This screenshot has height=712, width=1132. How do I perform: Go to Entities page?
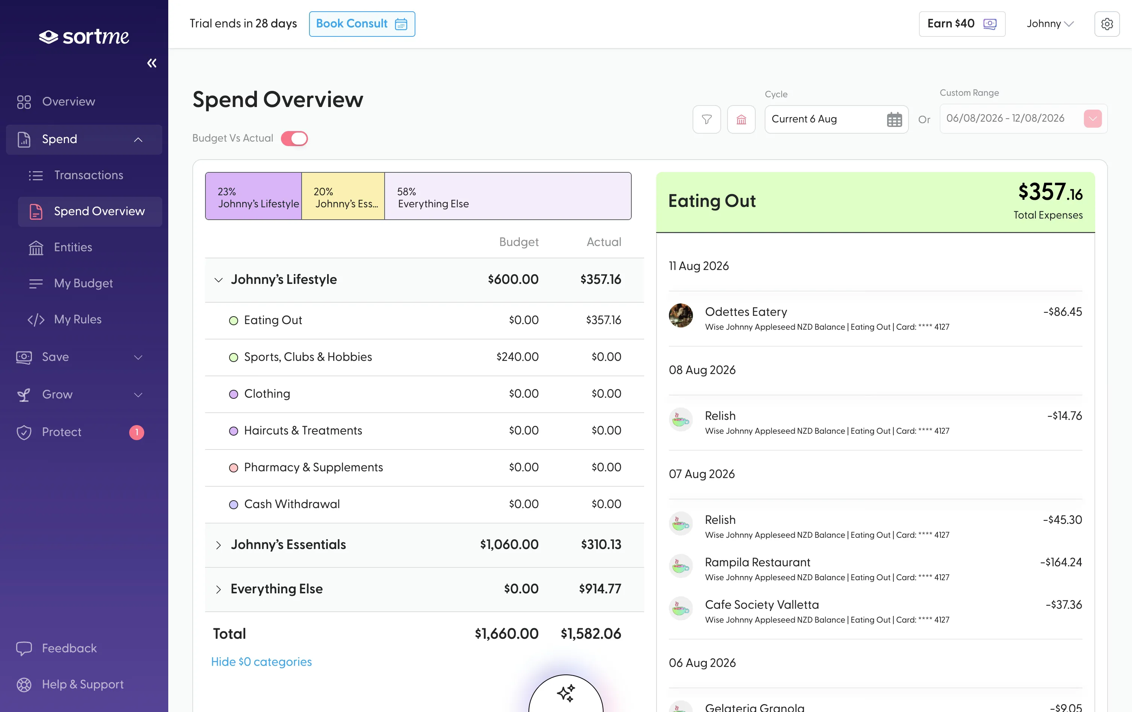point(73,247)
